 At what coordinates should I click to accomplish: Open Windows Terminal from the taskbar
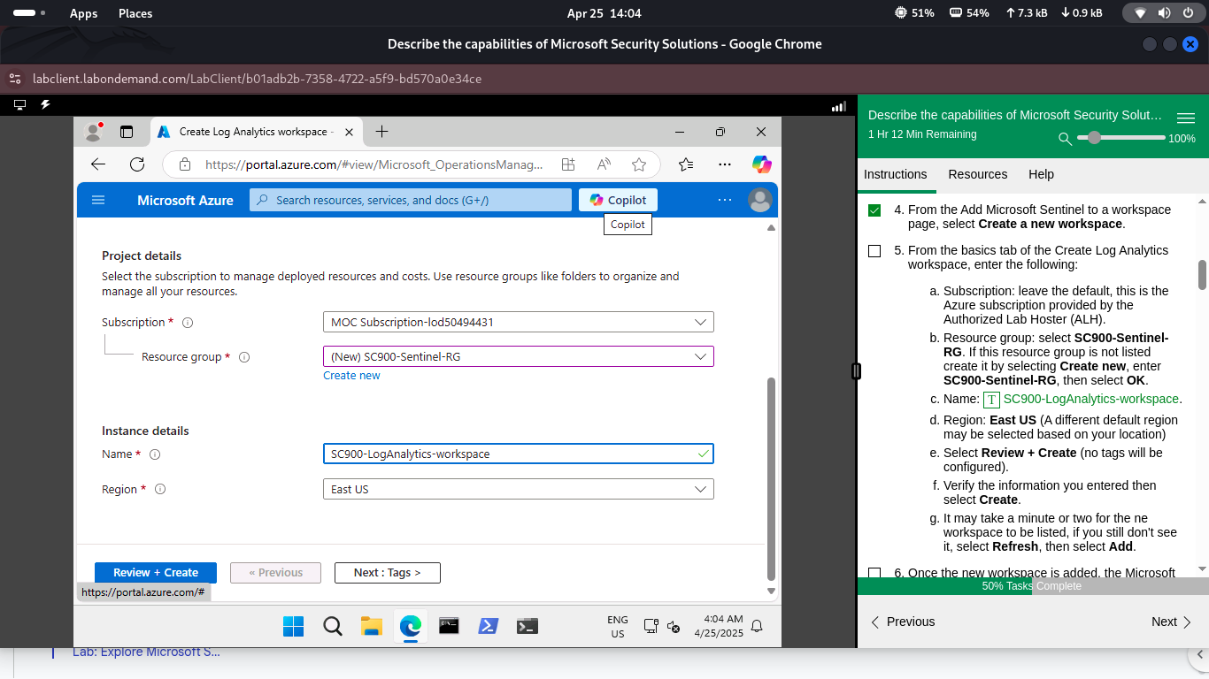(527, 626)
